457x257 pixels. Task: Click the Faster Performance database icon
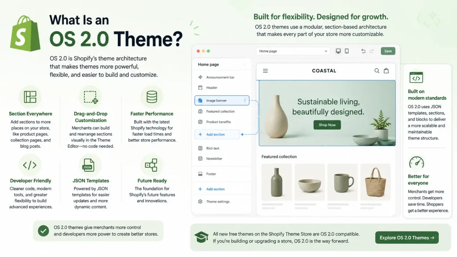[152, 97]
